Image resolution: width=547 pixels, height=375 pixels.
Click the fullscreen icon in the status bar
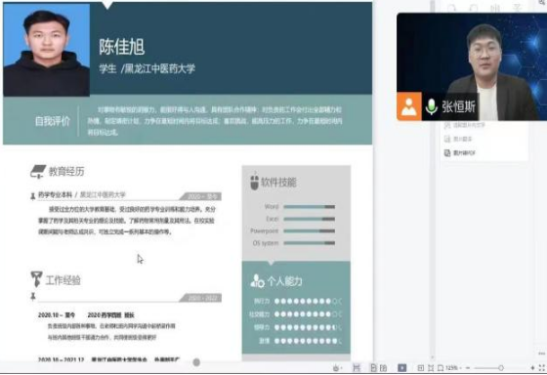pos(541,367)
